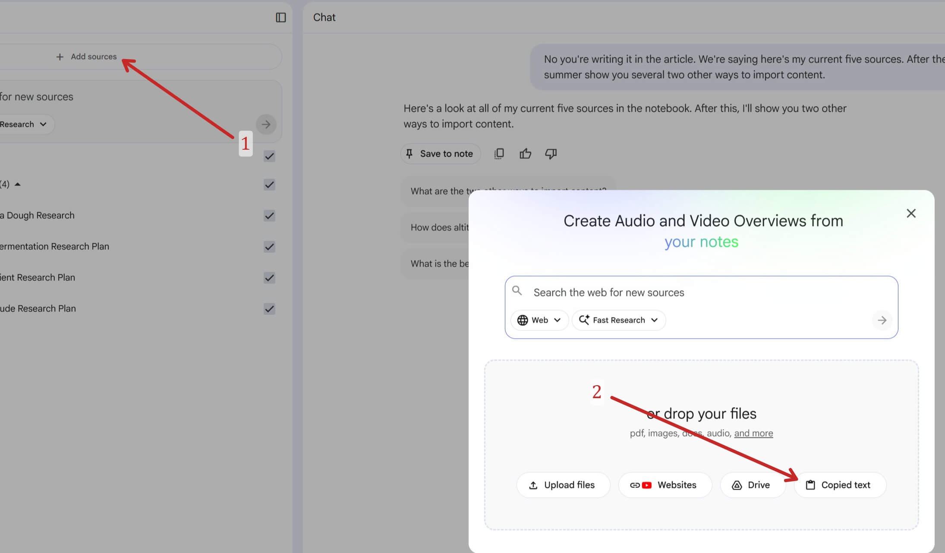945x553 pixels.
Task: Uncheck the Altitude Research Plan checkbox
Action: 269,309
